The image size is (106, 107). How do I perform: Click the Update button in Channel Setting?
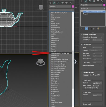click(86, 75)
